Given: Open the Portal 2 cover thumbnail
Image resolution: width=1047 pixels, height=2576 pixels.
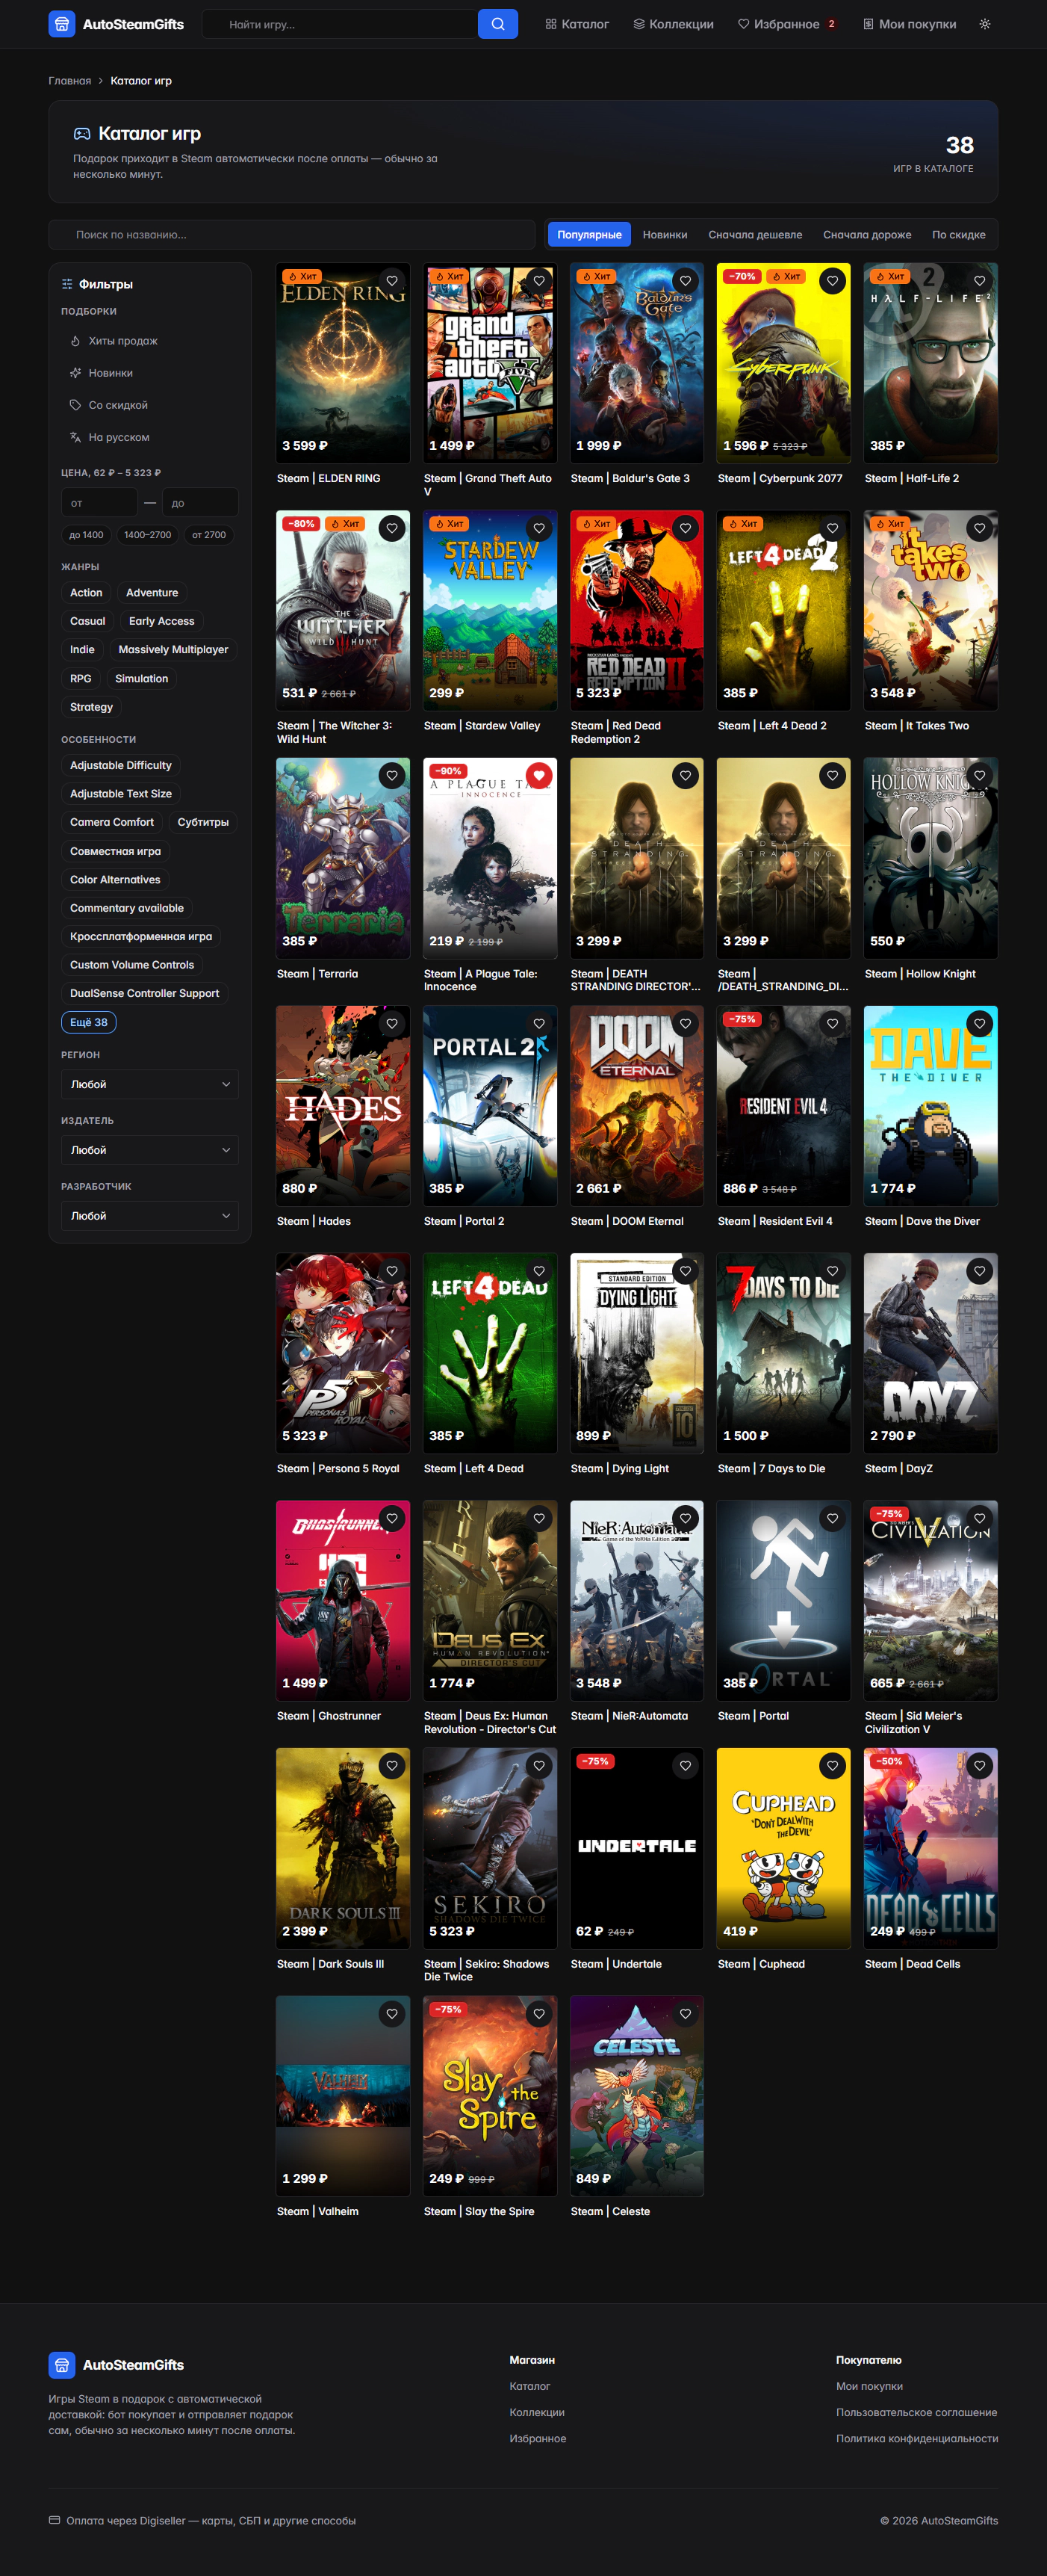Looking at the screenshot, I should (x=490, y=1105).
